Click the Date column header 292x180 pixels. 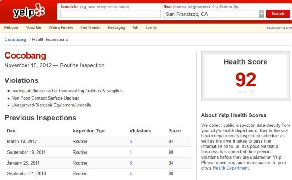coord(12,131)
